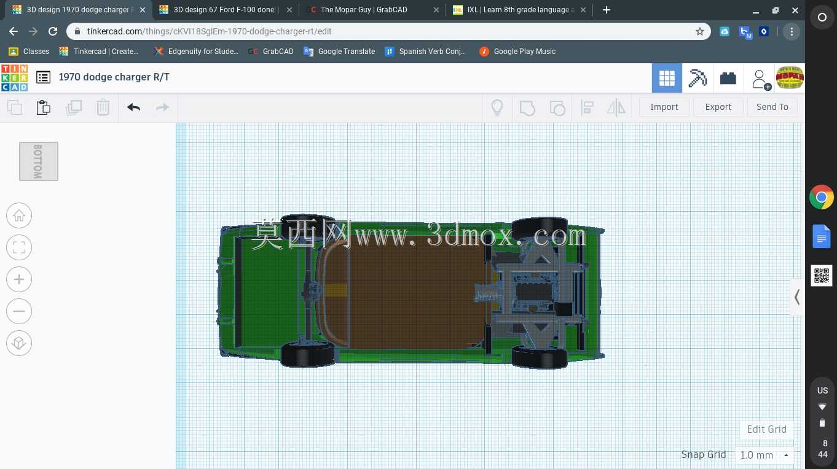Open a new browser tab
The image size is (837, 469).
pyautogui.click(x=607, y=10)
